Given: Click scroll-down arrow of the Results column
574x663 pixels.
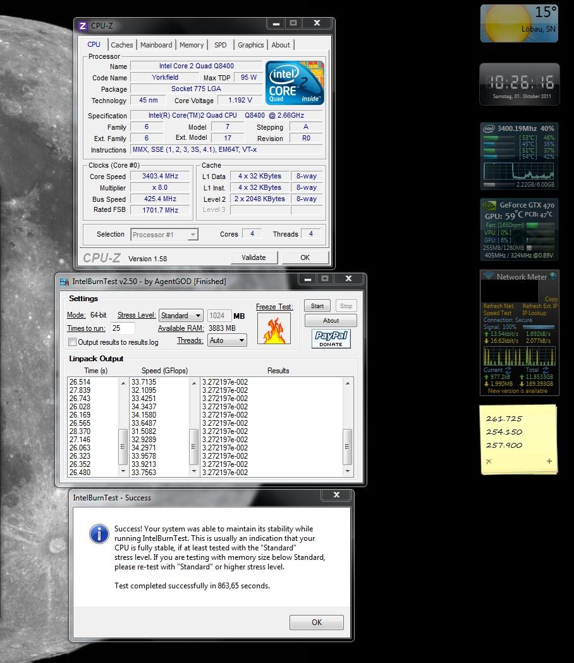Looking at the screenshot, I should coord(348,471).
